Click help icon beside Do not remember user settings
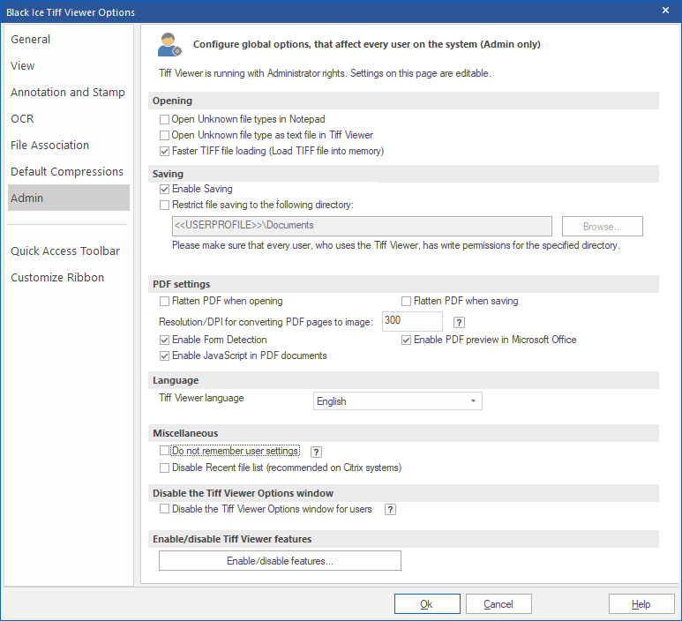Screen dimensions: 682x621 coord(316,452)
